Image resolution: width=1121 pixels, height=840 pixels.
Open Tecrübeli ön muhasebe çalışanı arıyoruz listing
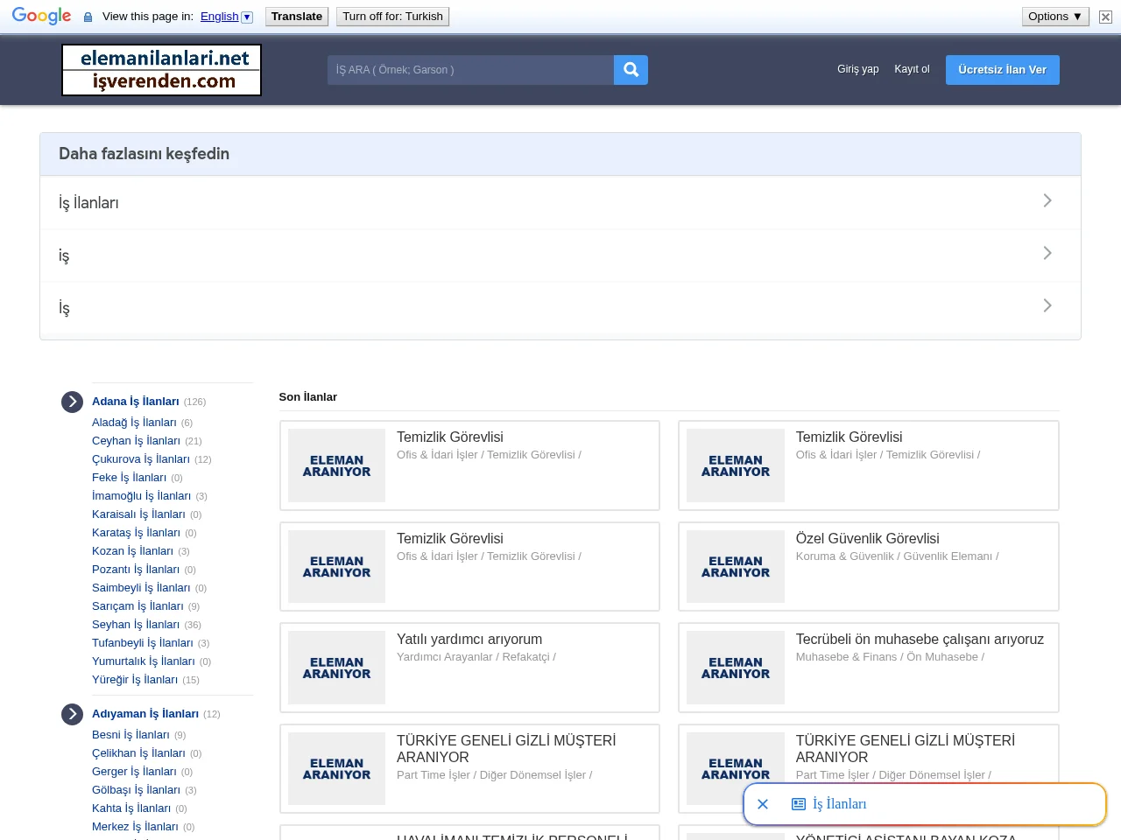(920, 640)
